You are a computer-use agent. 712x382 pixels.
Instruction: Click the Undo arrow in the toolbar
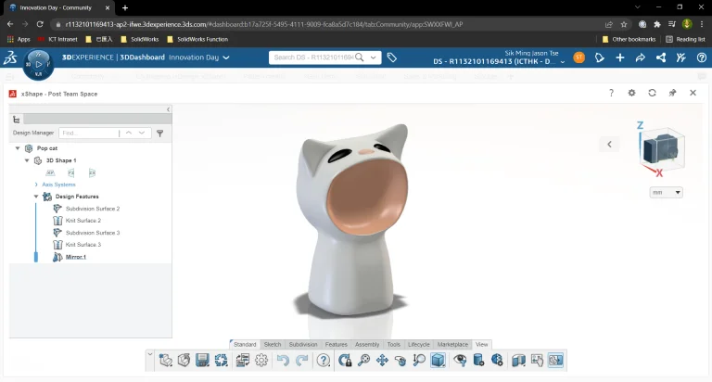pos(283,360)
